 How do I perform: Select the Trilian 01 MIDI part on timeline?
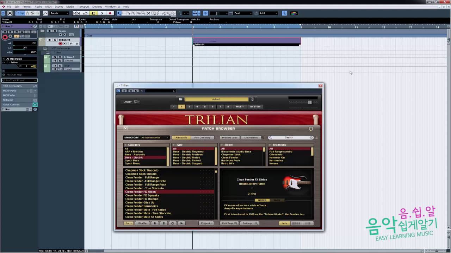click(x=247, y=41)
